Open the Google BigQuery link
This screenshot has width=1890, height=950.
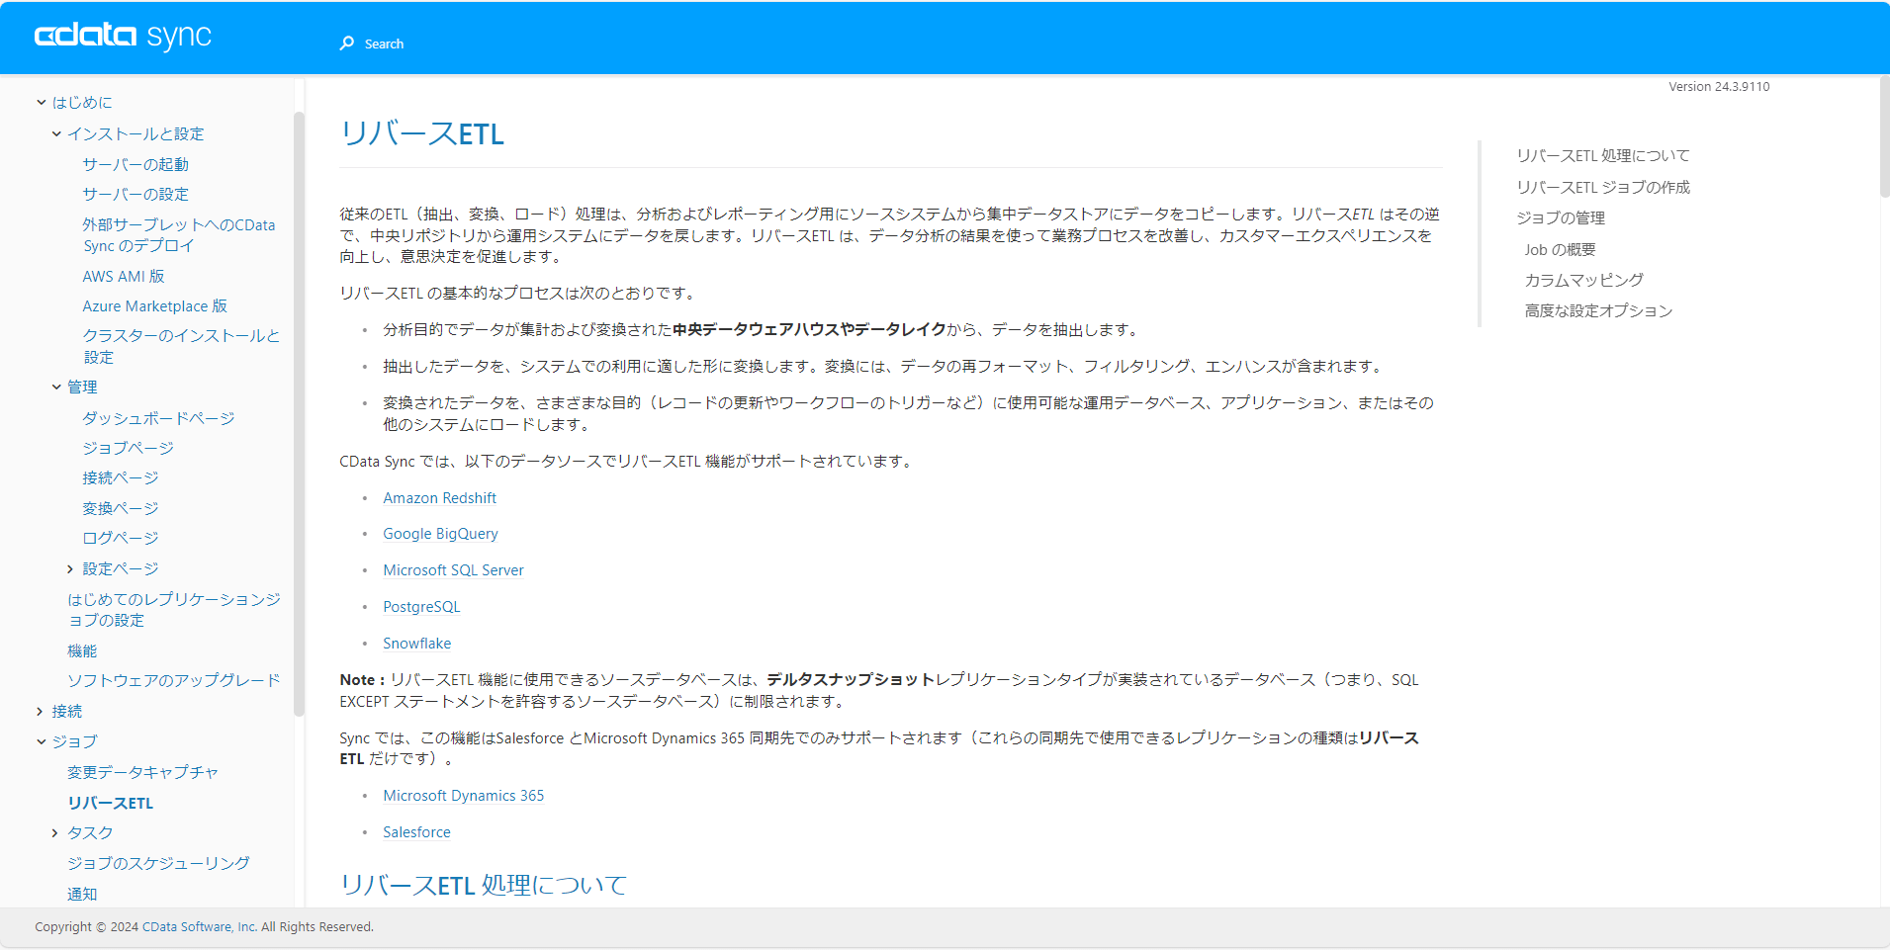click(440, 534)
